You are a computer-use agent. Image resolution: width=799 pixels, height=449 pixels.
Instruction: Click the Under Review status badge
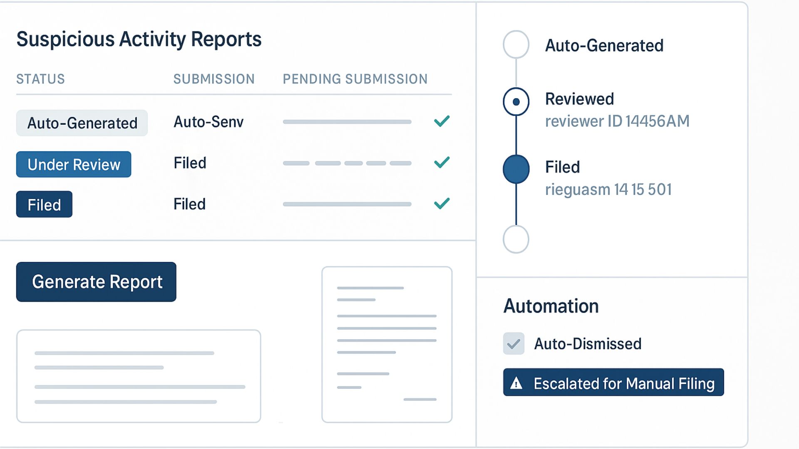[x=74, y=165]
